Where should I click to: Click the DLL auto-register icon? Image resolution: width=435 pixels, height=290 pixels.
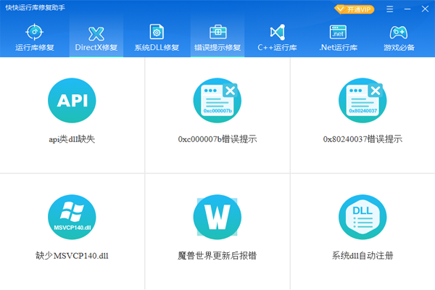(362, 217)
